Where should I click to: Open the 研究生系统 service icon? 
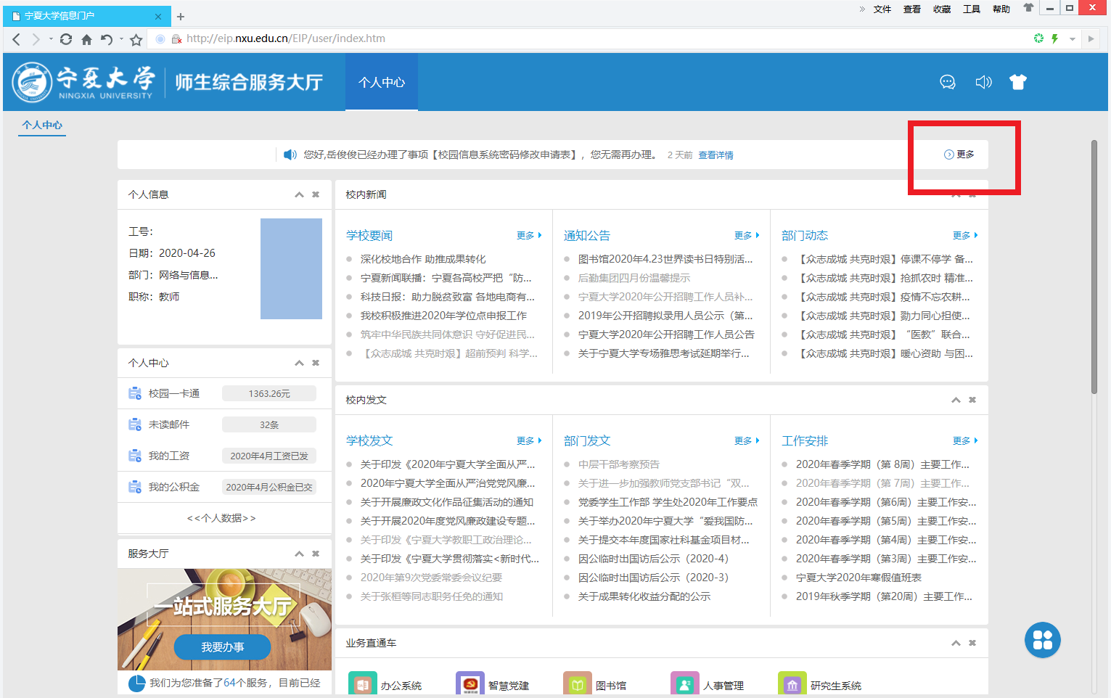(x=792, y=684)
